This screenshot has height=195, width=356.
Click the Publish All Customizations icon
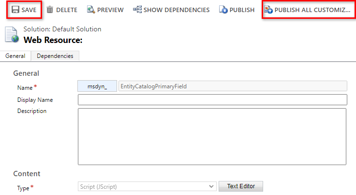pos(268,10)
